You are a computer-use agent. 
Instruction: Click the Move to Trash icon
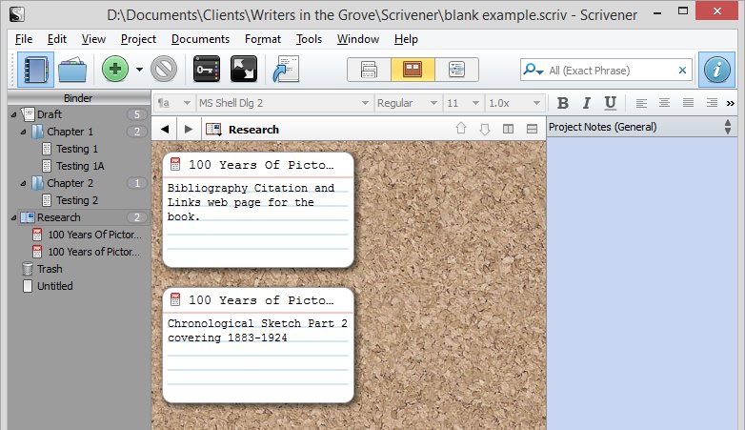coord(164,70)
